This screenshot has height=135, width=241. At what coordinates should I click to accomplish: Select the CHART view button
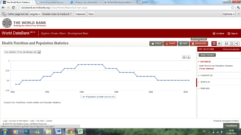point(170,43)
